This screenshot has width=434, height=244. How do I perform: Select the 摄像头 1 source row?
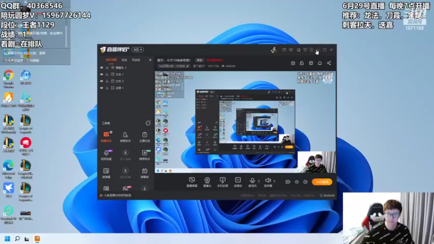point(126,67)
